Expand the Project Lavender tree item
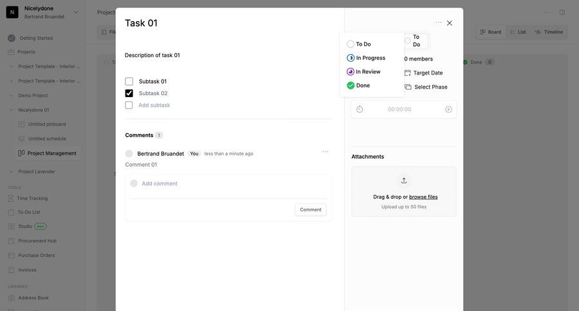The image size is (579, 311). pyautogui.click(x=12, y=172)
